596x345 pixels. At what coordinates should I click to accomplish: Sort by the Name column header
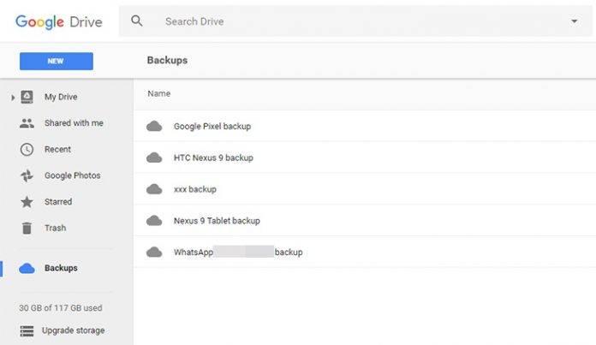(159, 93)
